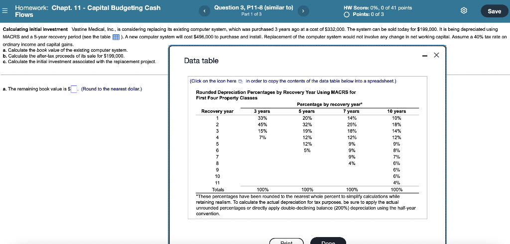Click the 19% cell in 5 years column
Viewport: 510px width, 244px height.
coord(307,131)
